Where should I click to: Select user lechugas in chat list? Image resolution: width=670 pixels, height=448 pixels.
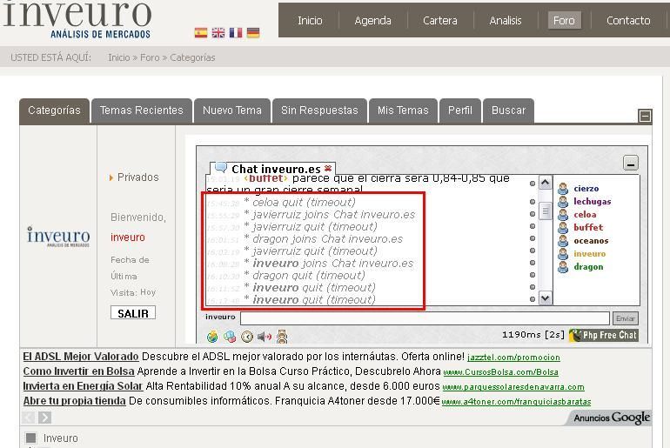[593, 201]
